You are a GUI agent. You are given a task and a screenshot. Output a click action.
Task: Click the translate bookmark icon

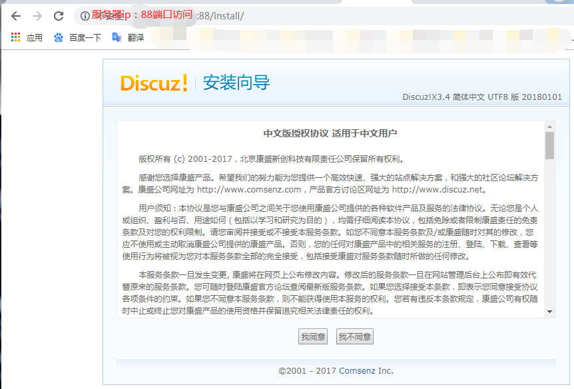[x=117, y=37]
